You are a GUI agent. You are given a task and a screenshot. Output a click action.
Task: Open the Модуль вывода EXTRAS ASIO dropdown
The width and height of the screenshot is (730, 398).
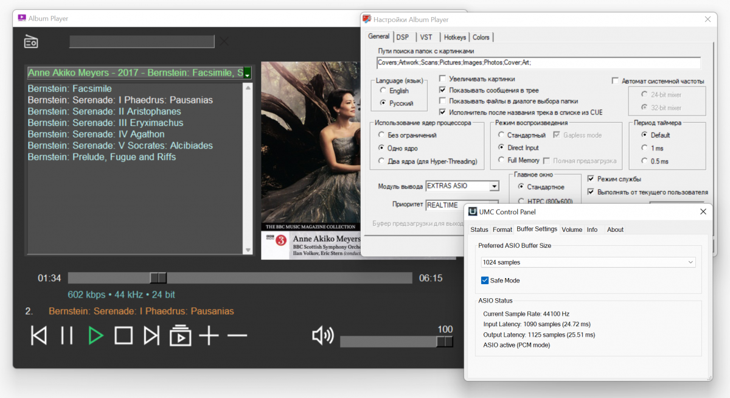point(493,186)
